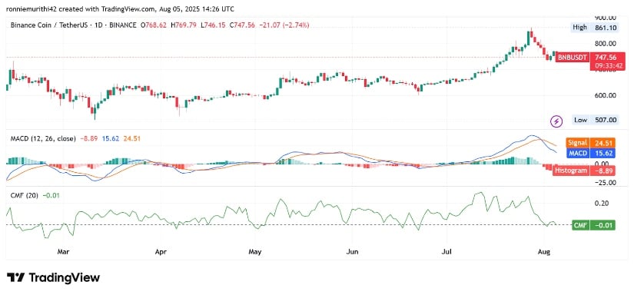Click the 900.00 price axis label
634x295 pixels.
[x=605, y=18]
